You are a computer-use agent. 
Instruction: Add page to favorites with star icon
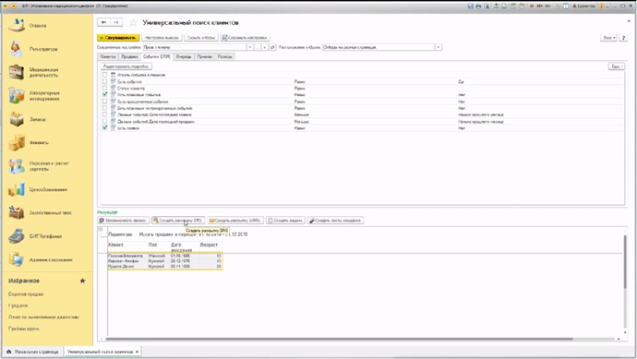pyautogui.click(x=133, y=23)
